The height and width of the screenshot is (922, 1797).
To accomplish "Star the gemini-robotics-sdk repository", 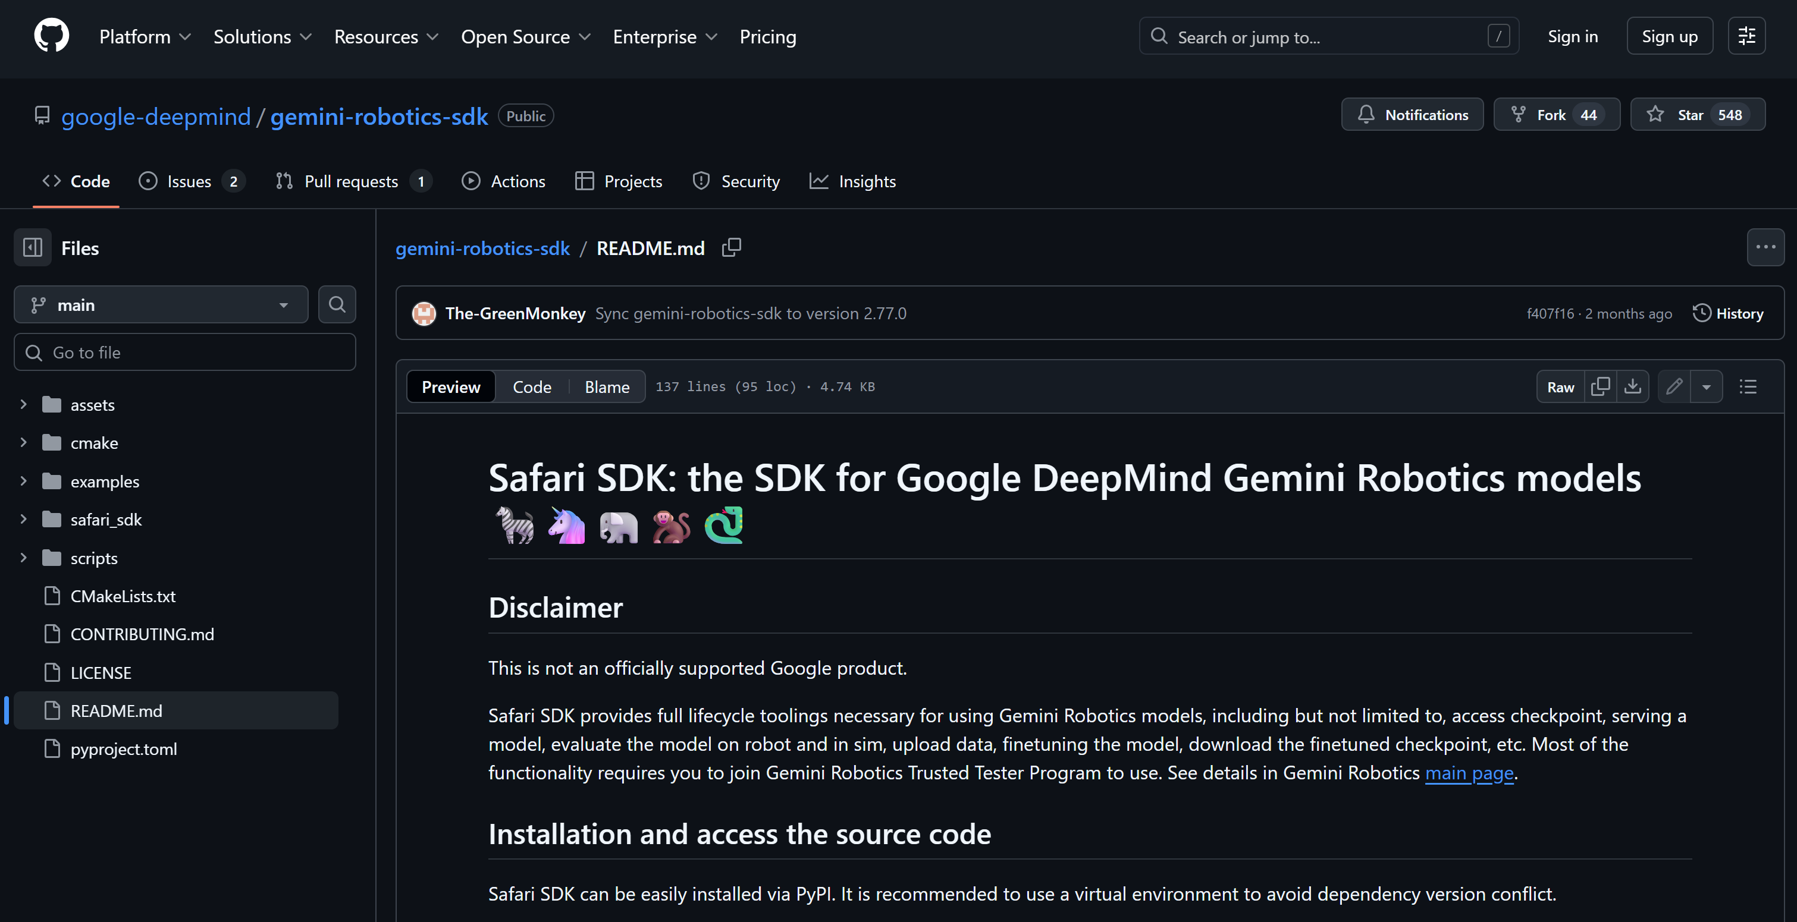I will 1698,114.
